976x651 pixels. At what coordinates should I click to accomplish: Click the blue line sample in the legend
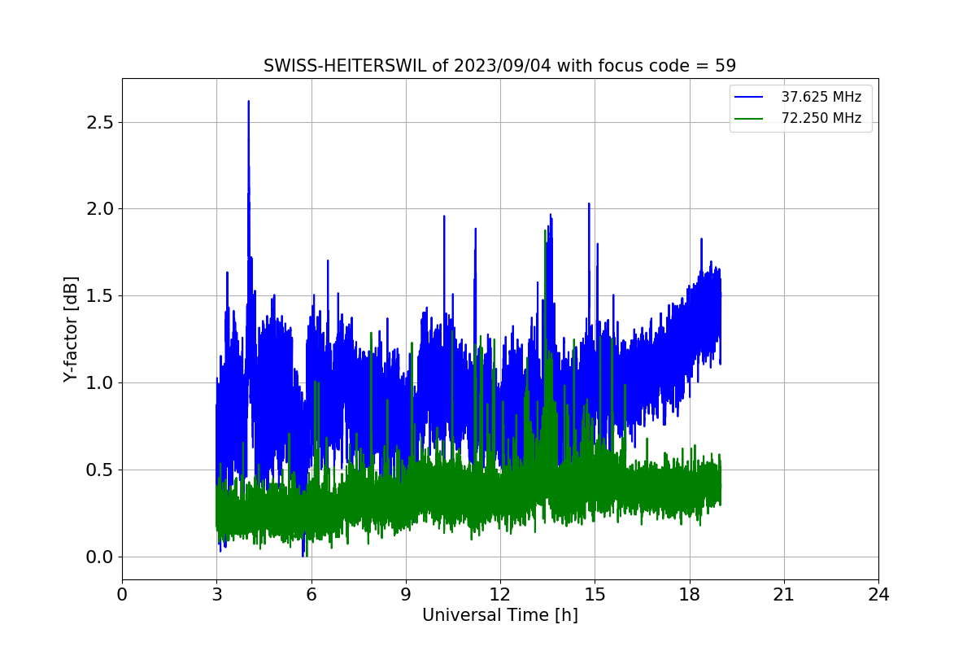pyautogui.click(x=749, y=98)
